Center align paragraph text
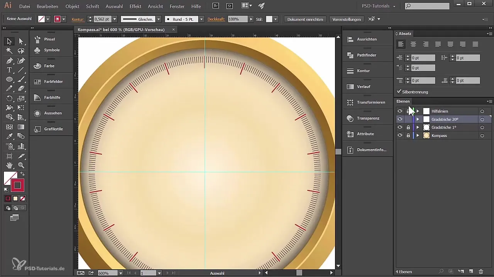The width and height of the screenshot is (494, 277). click(x=413, y=44)
